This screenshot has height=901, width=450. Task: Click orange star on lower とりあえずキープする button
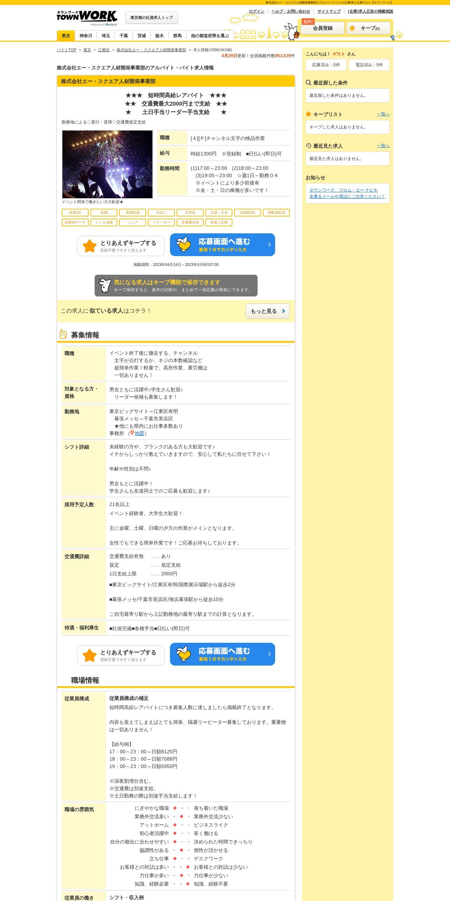[90, 655]
